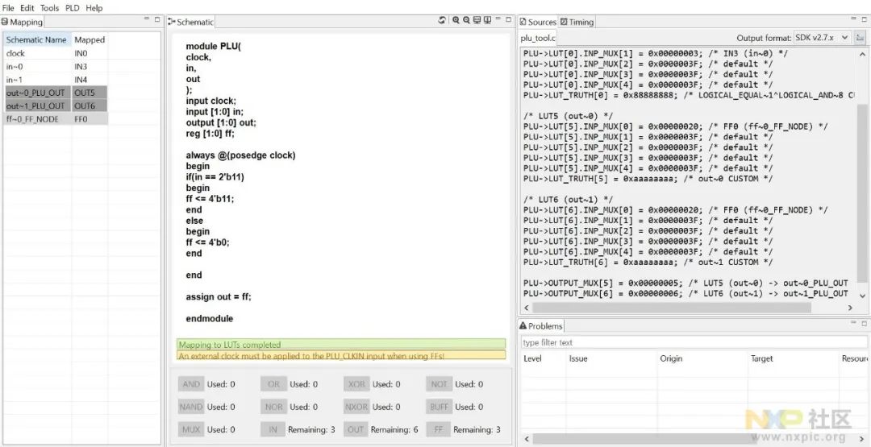Select the in~0 mapping row
871x447 pixels.
click(56, 67)
